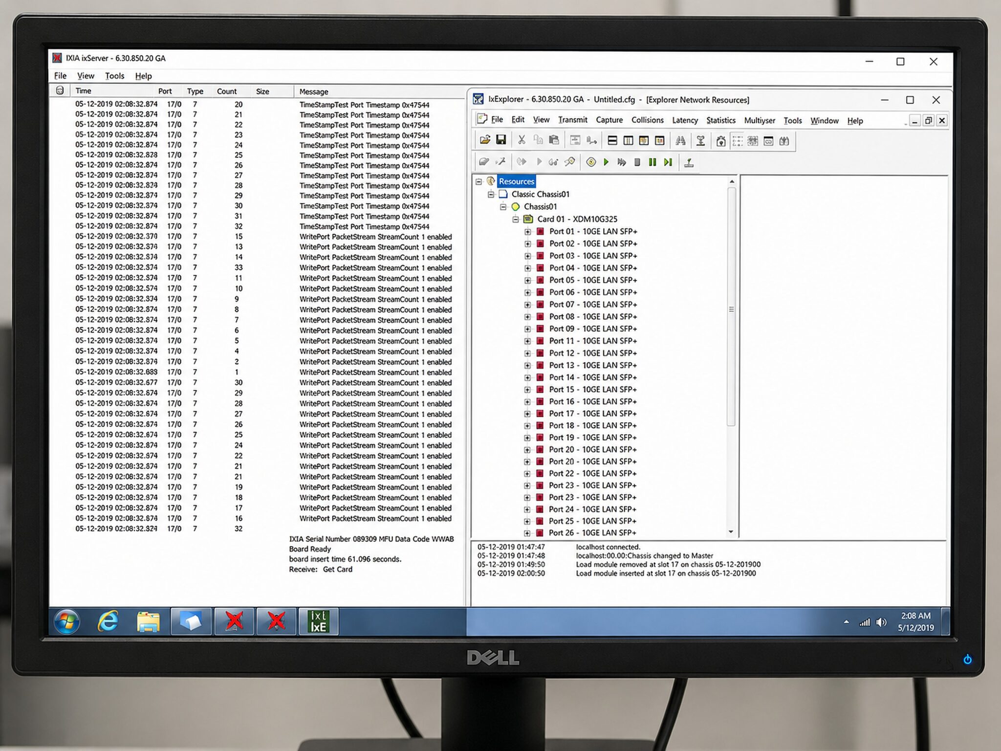This screenshot has width=1001, height=751.
Task: Expand Port 26 - 10GE LAN SFP+
Action: pyautogui.click(x=527, y=533)
